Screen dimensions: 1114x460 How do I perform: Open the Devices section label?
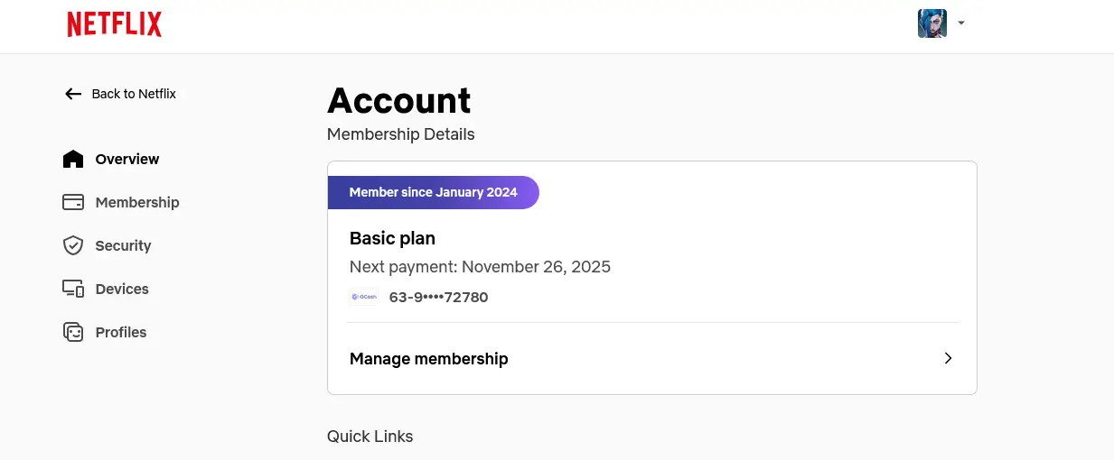tap(122, 289)
